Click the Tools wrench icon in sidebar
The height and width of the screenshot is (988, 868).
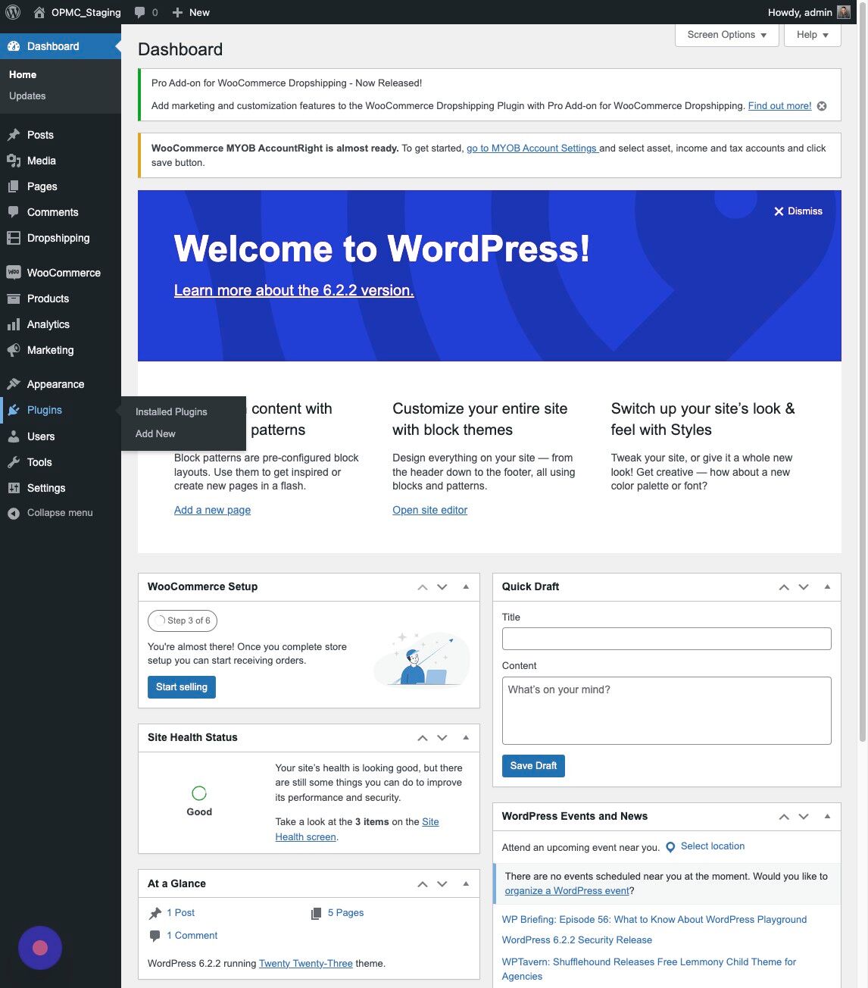click(14, 462)
